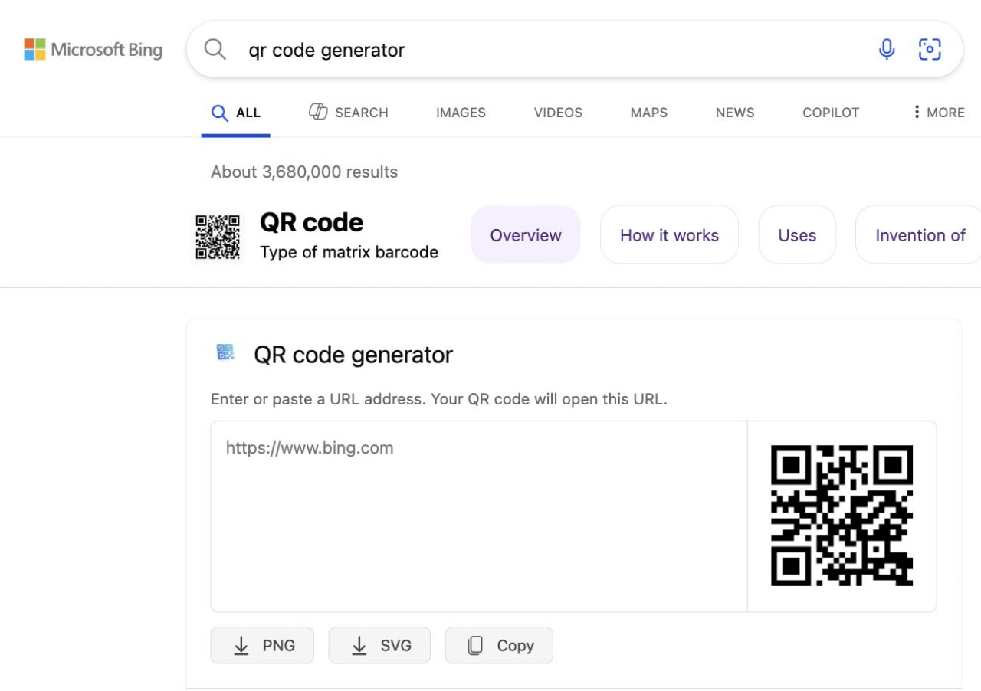Click the generated QR code image
This screenshot has width=981, height=691.
click(x=842, y=516)
